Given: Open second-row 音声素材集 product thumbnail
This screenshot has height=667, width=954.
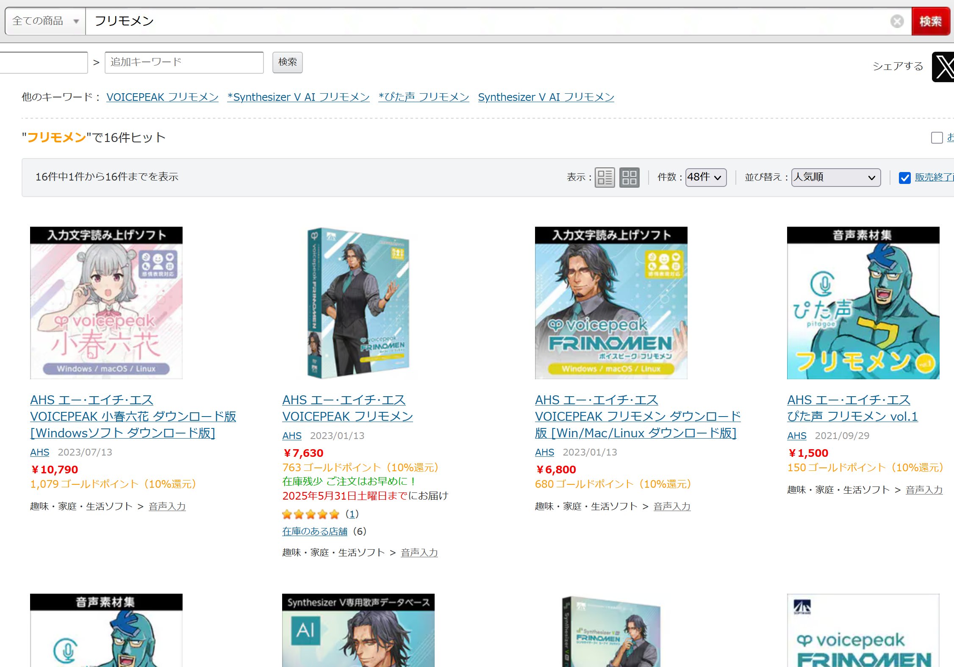Looking at the screenshot, I should click(106, 630).
